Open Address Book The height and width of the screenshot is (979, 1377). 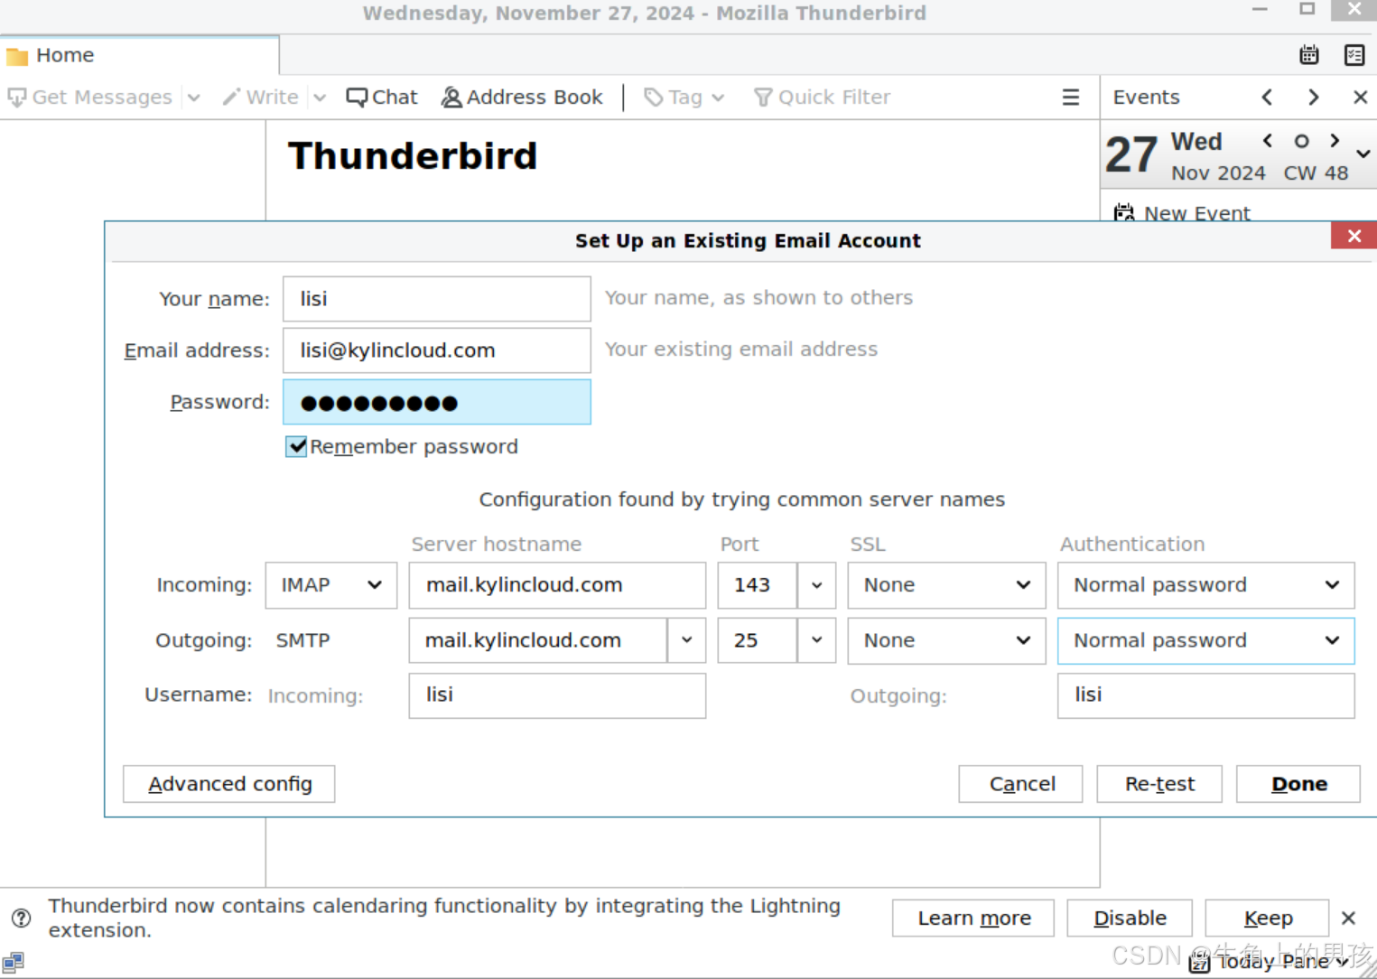pyautogui.click(x=522, y=97)
